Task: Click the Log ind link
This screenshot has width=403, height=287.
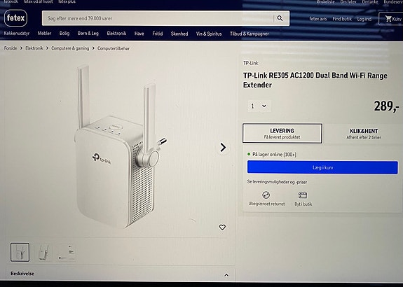Action: pos(364,19)
